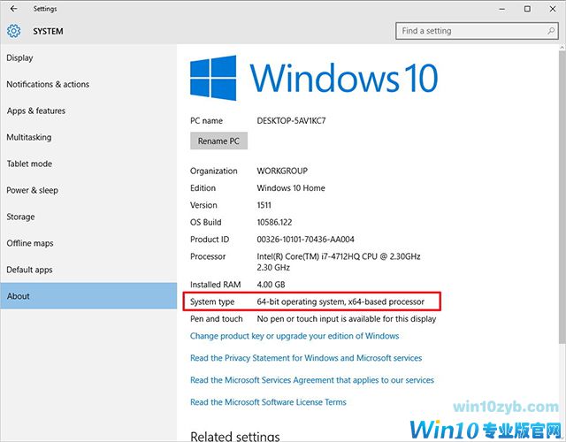Open Microsoft Services Agreement link

[x=312, y=380]
